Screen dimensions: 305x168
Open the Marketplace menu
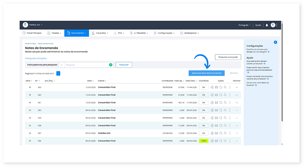[x=189, y=33]
